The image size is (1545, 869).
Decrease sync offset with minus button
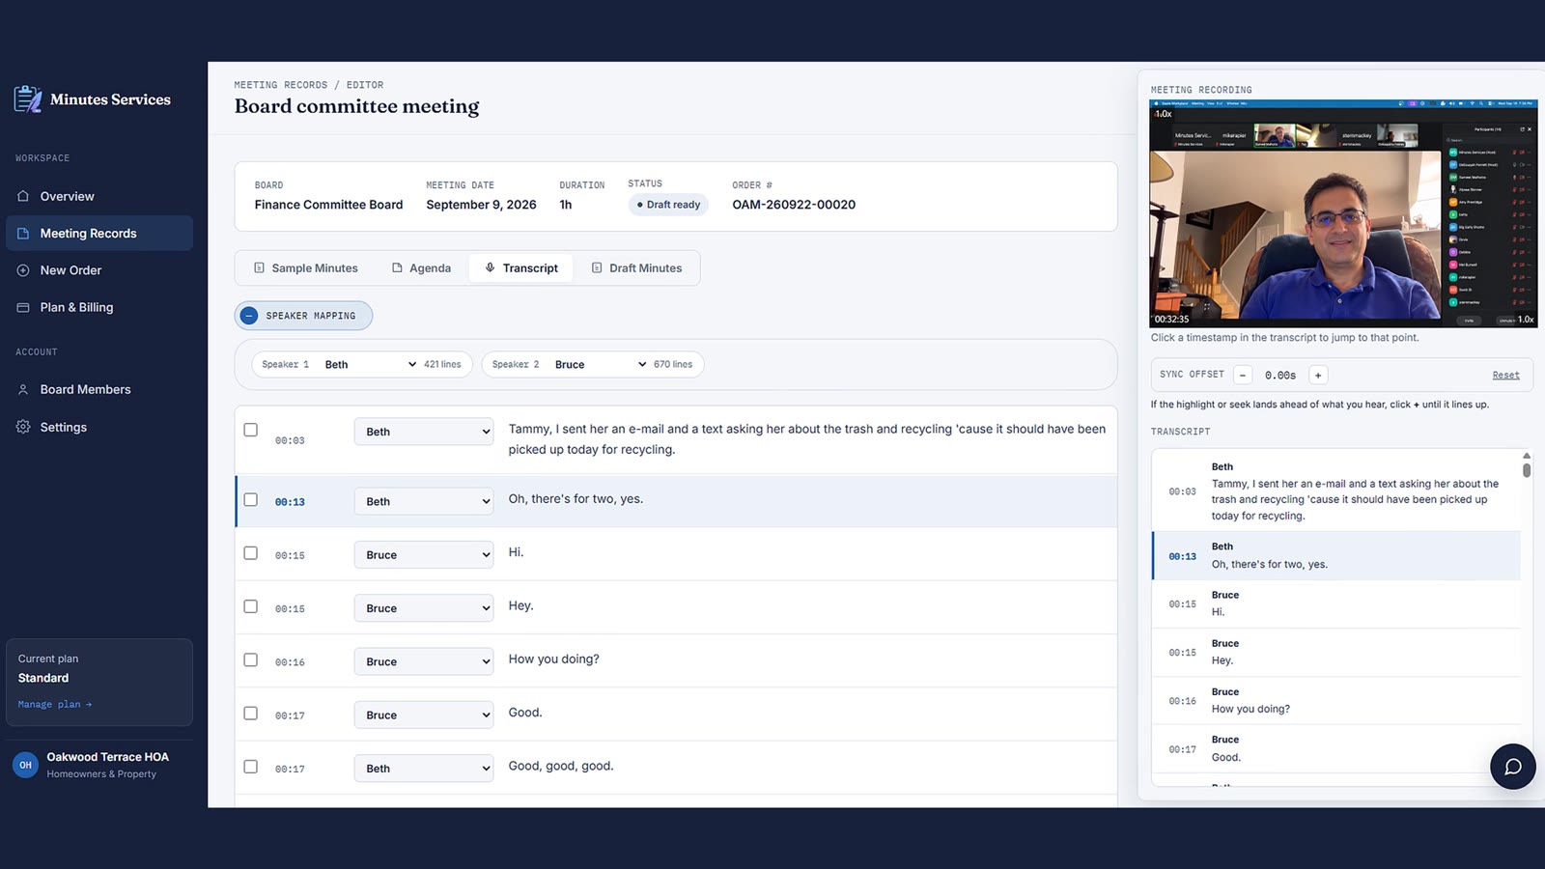[1243, 375]
